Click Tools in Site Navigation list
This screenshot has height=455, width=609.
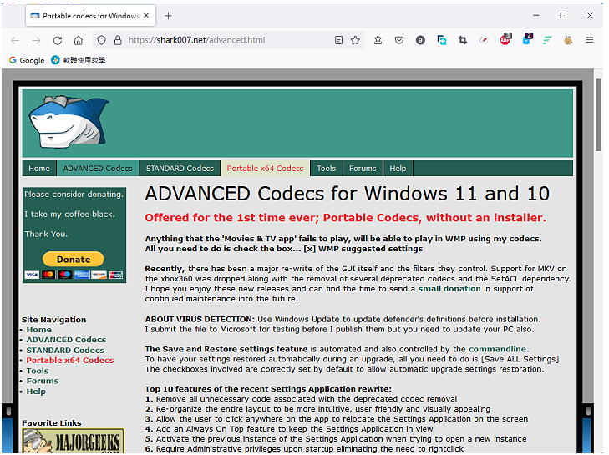pos(38,372)
